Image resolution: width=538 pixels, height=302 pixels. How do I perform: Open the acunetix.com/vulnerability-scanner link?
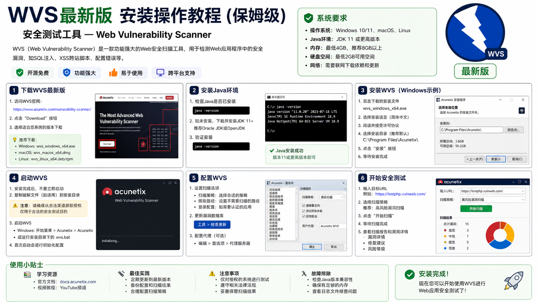tap(52, 109)
